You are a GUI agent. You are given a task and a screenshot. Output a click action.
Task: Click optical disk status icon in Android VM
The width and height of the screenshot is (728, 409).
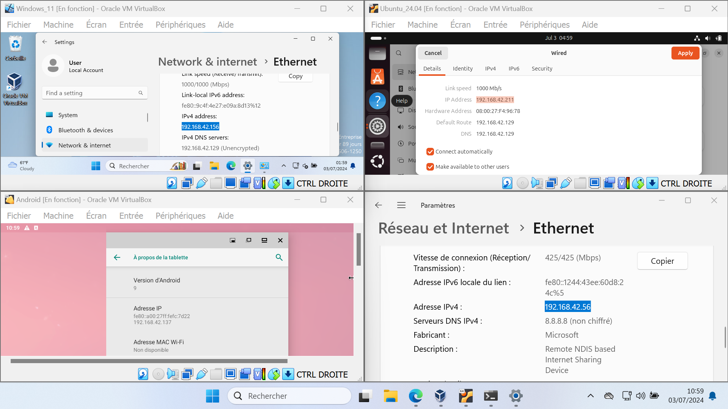tap(158, 375)
